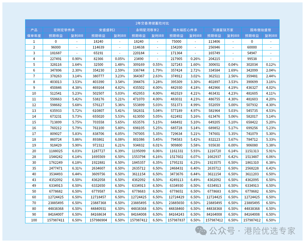Click the '国寿傲珑盛世' product header
Viewport: 305px width, 243px height.
pyautogui.click(x=260, y=30)
